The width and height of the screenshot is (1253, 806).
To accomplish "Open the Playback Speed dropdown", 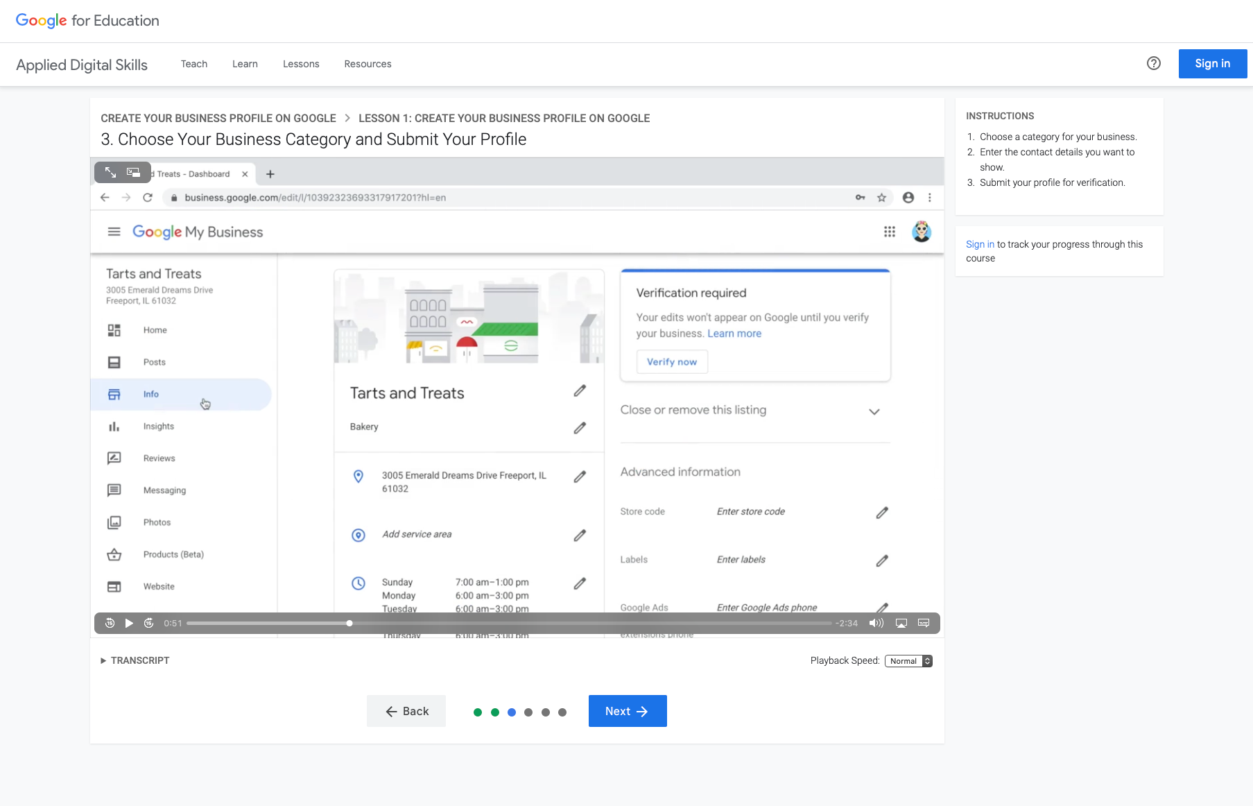I will point(908,661).
